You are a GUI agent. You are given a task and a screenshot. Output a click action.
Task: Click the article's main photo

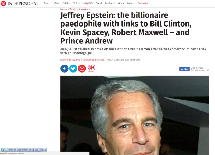click(135, 115)
